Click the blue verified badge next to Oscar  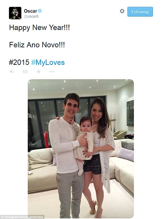click(x=40, y=11)
